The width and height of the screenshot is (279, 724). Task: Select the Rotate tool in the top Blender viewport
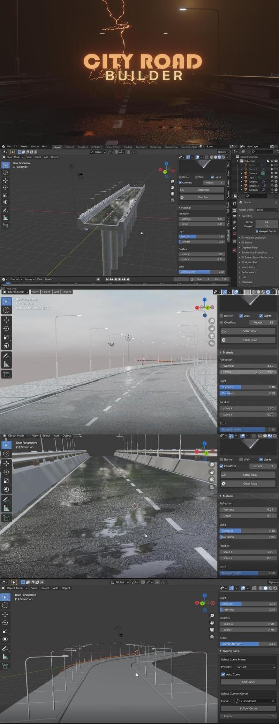point(5,188)
